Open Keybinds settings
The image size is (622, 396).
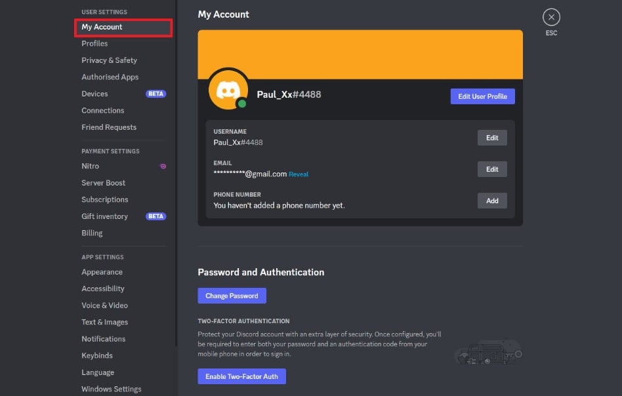pos(96,355)
